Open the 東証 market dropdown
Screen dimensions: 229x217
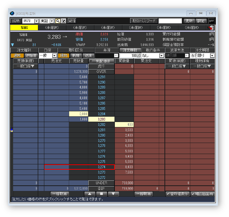point(52,21)
